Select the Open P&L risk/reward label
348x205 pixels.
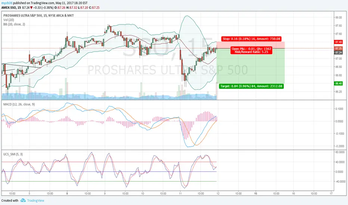pos(251,50)
